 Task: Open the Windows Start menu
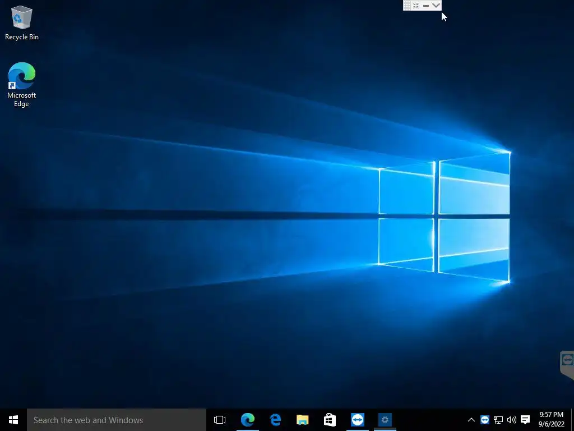13,420
